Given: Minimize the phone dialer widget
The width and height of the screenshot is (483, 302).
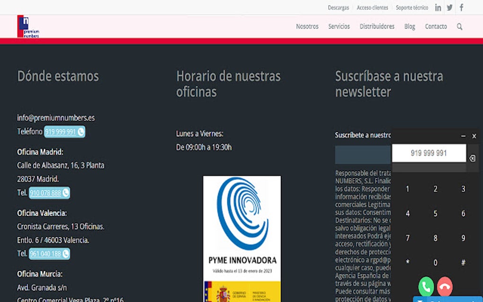Looking at the screenshot, I should pyautogui.click(x=464, y=136).
